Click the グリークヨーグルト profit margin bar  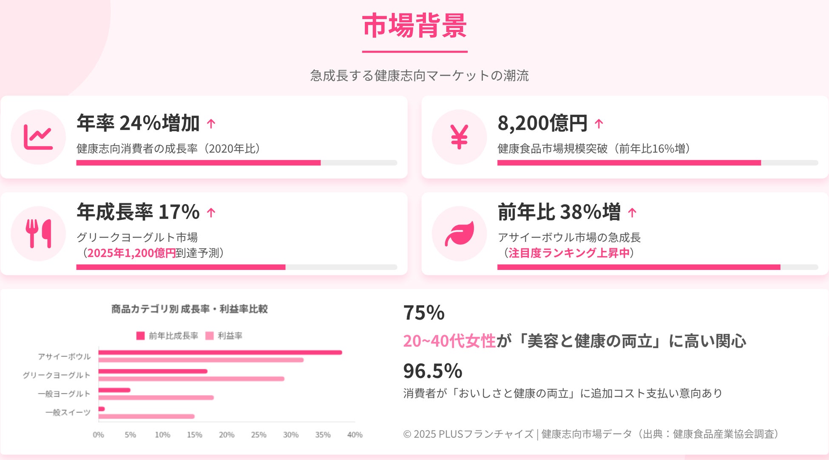pyautogui.click(x=191, y=379)
